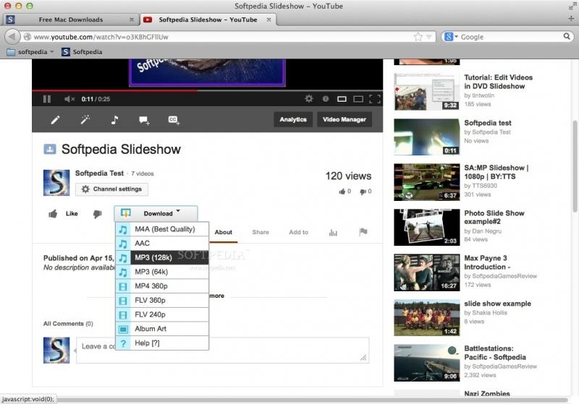Open the Video Manager
The width and height of the screenshot is (579, 404).
coord(345,119)
